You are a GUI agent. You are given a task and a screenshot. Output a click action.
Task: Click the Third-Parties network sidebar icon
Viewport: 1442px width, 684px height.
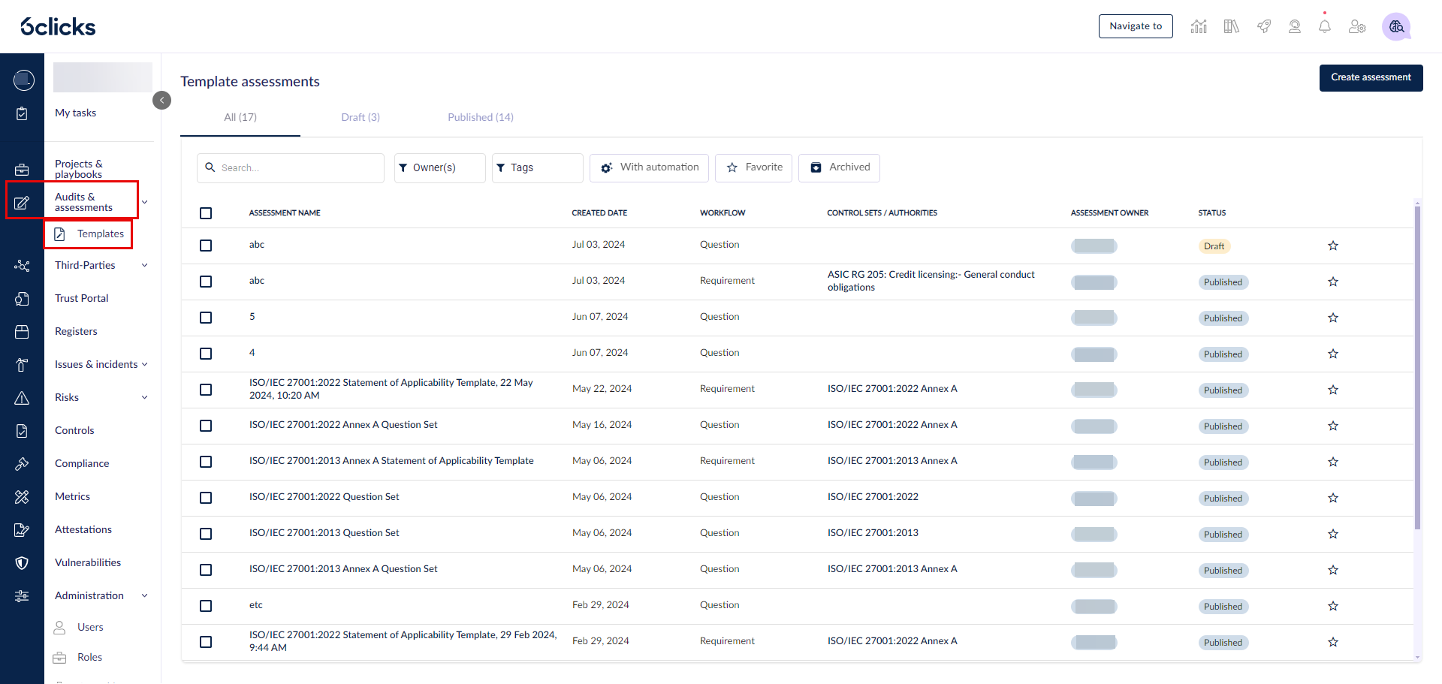pyautogui.click(x=22, y=266)
